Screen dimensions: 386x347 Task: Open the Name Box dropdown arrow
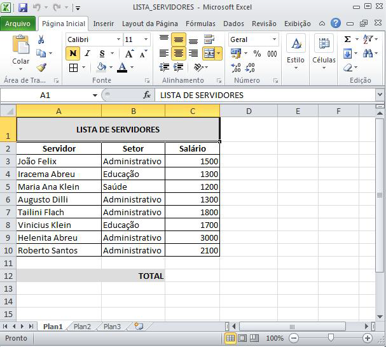click(95, 96)
